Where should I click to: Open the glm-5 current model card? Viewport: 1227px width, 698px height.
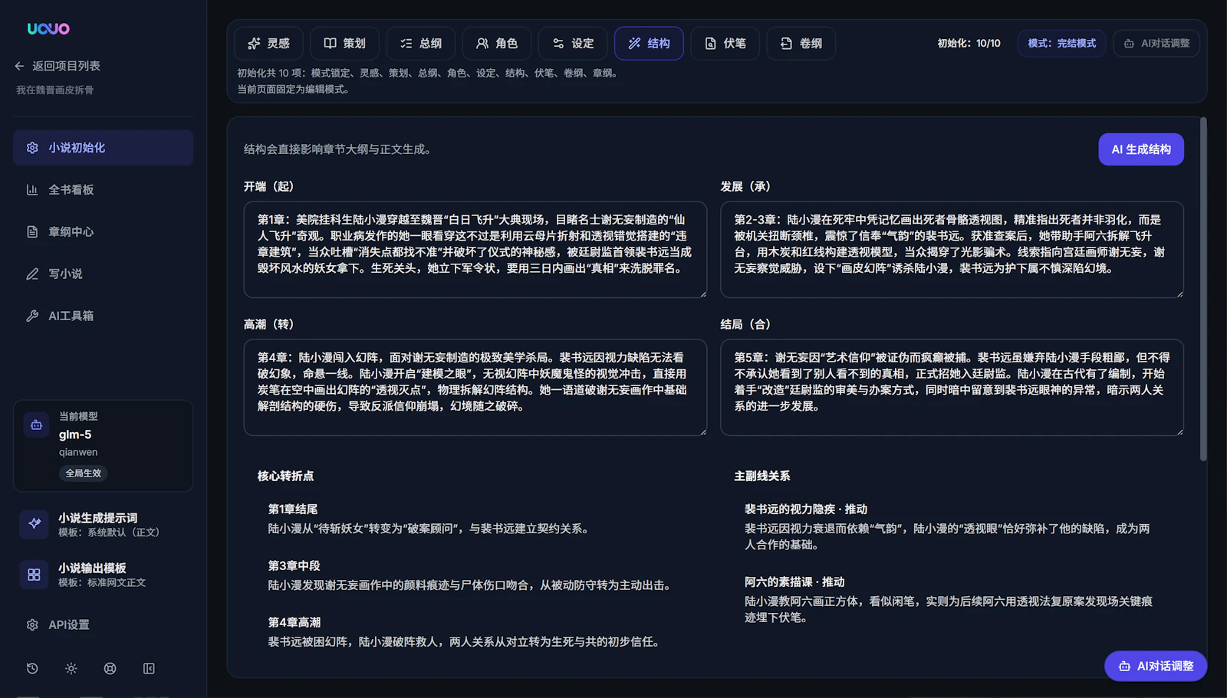(x=103, y=446)
